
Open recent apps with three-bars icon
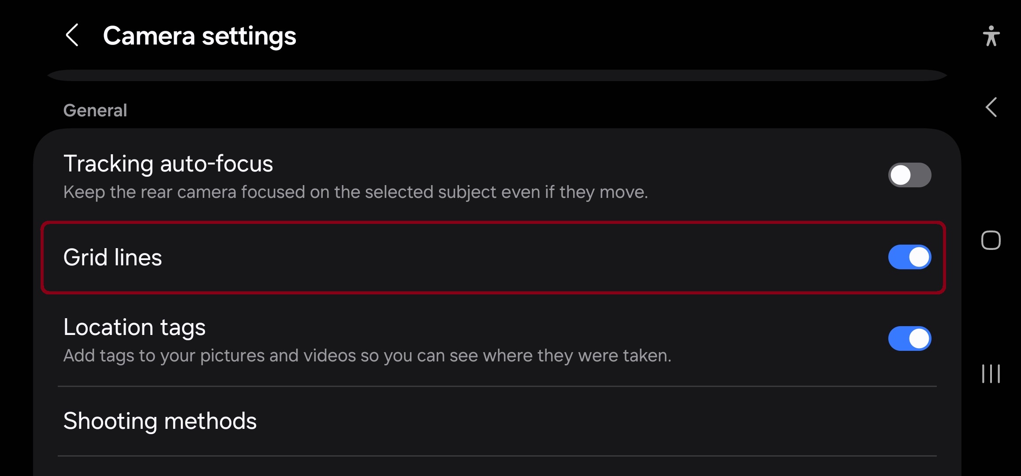click(x=991, y=374)
